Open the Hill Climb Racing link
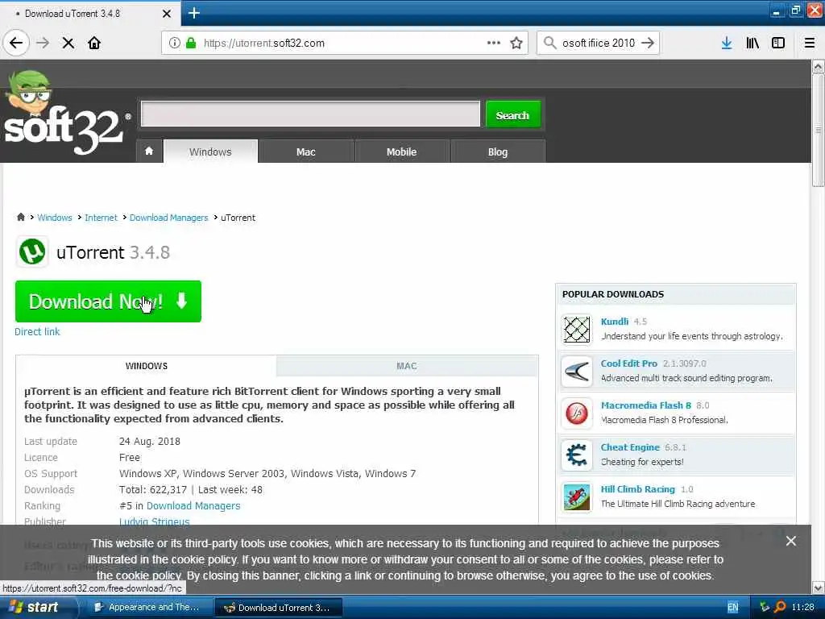 pos(638,489)
